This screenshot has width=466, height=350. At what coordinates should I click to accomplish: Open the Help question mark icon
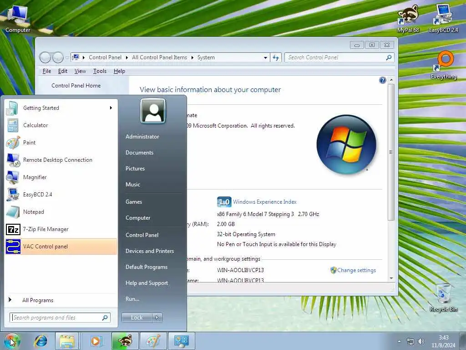[x=382, y=80]
